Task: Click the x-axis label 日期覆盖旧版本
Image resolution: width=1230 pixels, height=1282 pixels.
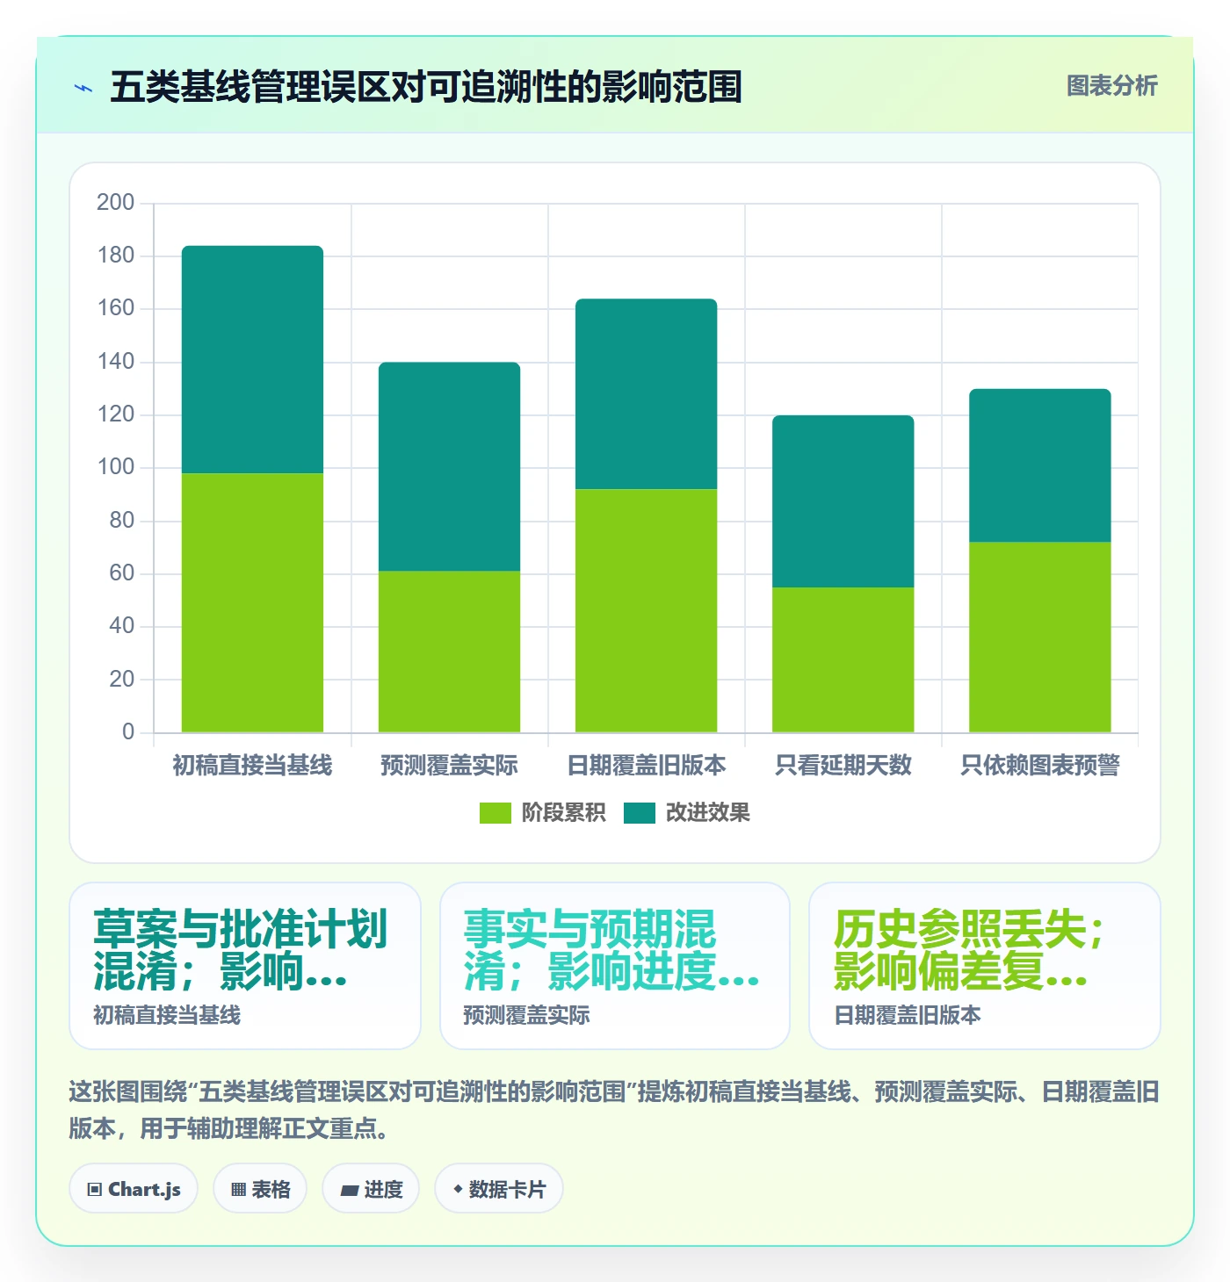Action: point(646,766)
